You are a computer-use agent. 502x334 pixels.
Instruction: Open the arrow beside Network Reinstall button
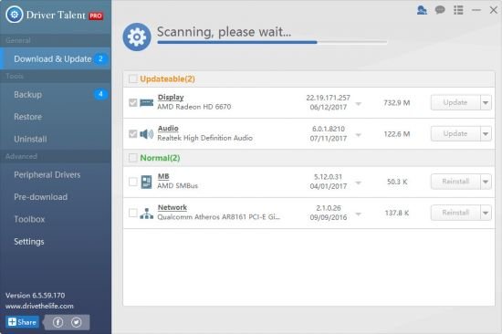pyautogui.click(x=486, y=213)
